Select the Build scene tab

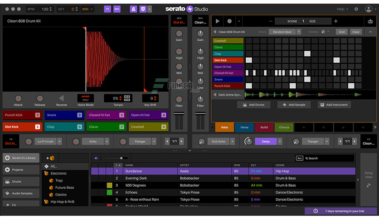click(x=264, y=127)
